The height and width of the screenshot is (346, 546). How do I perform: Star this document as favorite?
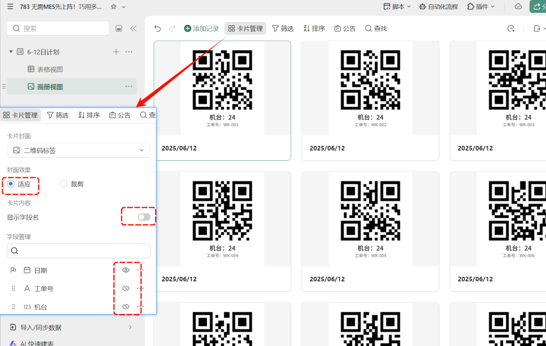[x=114, y=6]
